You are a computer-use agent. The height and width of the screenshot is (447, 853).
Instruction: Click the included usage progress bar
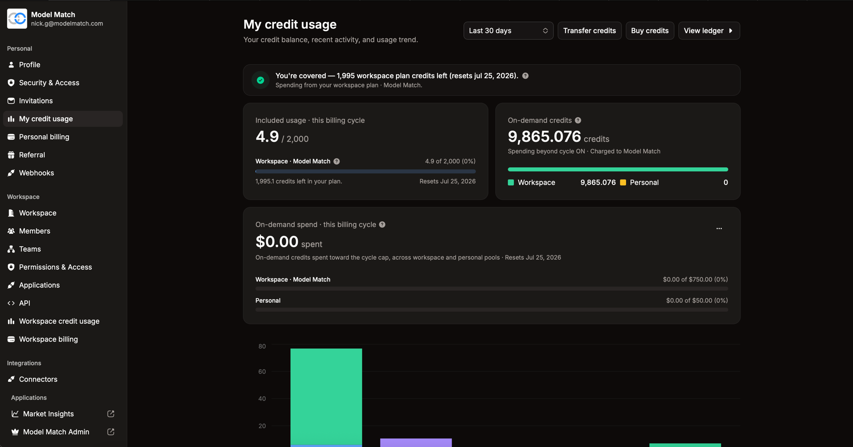click(x=366, y=171)
